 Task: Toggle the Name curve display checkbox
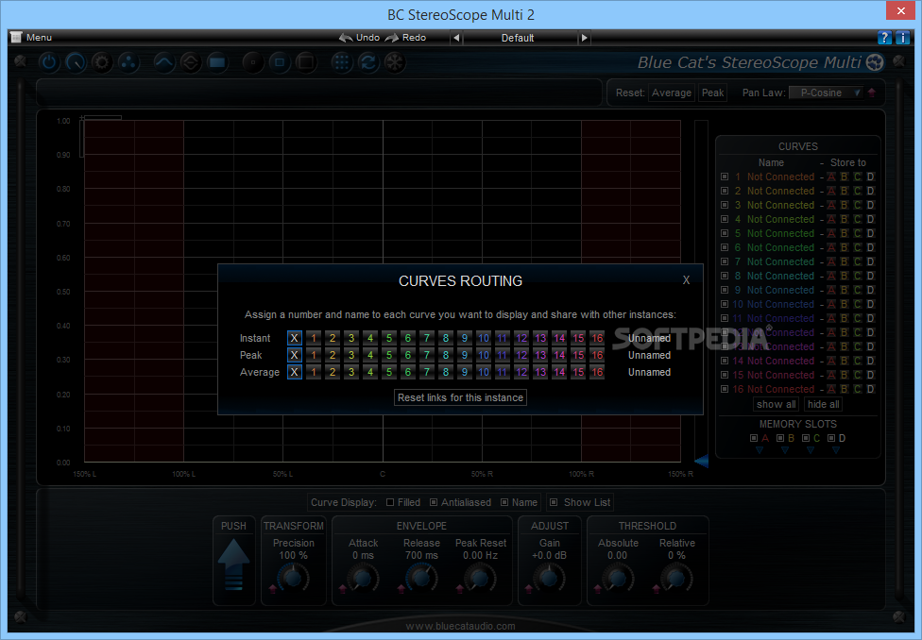click(504, 502)
